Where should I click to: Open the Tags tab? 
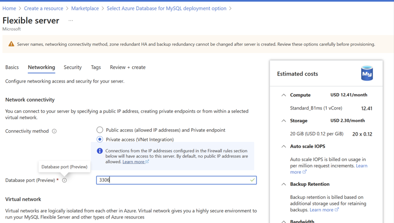pos(96,67)
